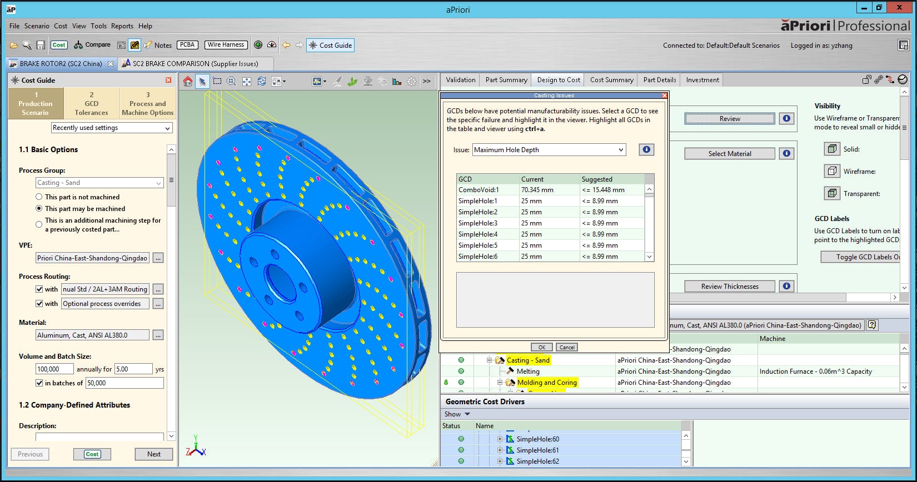Click the home view icon above the viewer

tap(188, 81)
